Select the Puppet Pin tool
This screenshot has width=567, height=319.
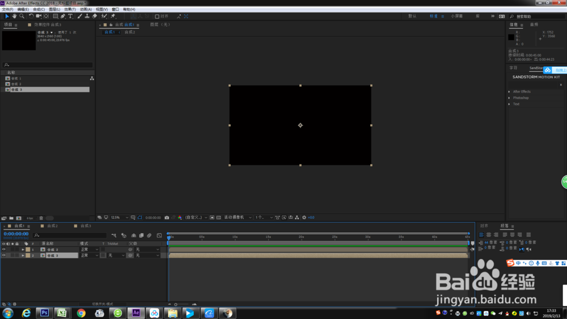pos(113,16)
